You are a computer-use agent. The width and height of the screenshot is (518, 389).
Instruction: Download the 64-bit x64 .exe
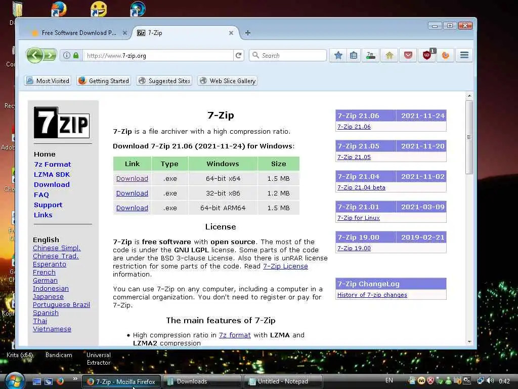pyautogui.click(x=132, y=179)
